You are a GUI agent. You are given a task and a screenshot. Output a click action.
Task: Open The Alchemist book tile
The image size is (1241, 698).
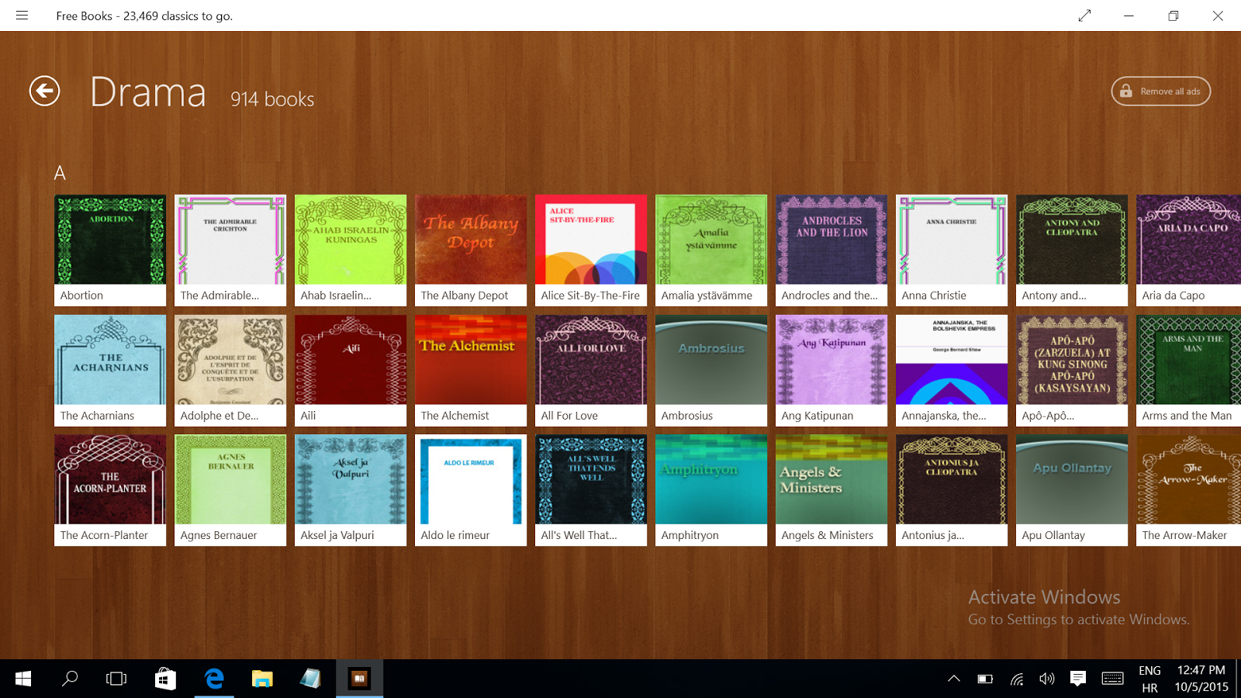(471, 370)
